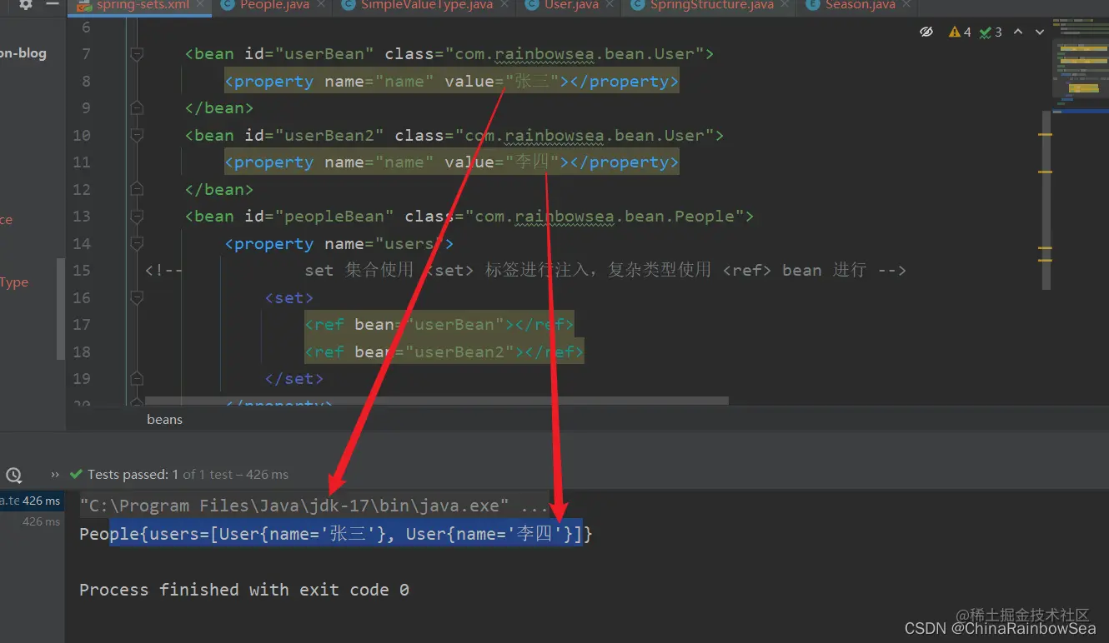Switch to SpringStructure.java editor tab
1109x643 pixels.
pos(710,5)
